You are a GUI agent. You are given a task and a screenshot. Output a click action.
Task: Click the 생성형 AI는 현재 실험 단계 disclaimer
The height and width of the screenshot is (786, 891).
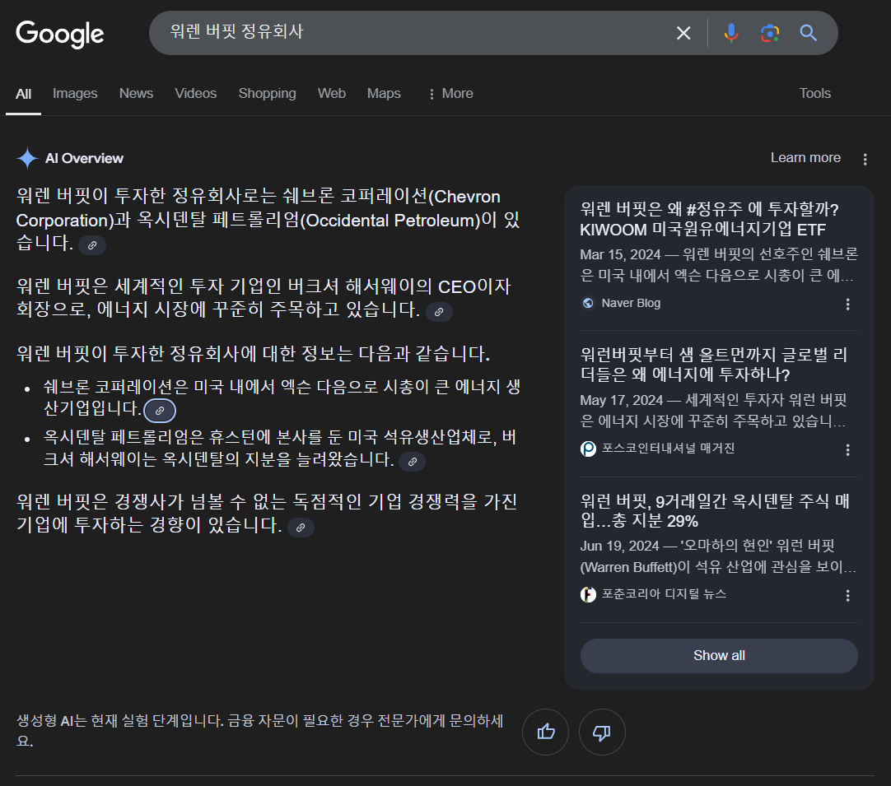[x=259, y=730]
